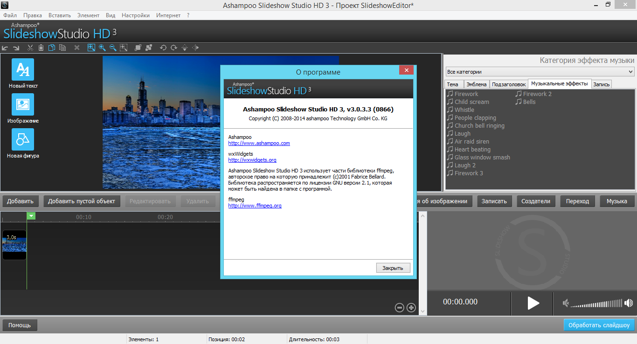Viewport: 637px width, 344px height.
Task: Select the Glass window smash effect
Action: point(482,158)
